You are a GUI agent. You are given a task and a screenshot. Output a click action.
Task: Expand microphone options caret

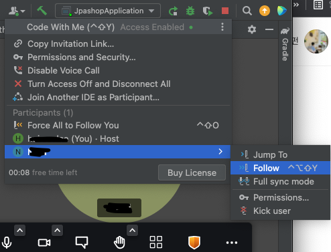pos(19,231)
